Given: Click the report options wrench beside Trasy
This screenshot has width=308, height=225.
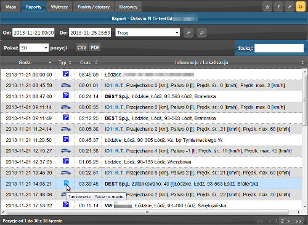Looking at the screenshot, I should tap(188, 33).
